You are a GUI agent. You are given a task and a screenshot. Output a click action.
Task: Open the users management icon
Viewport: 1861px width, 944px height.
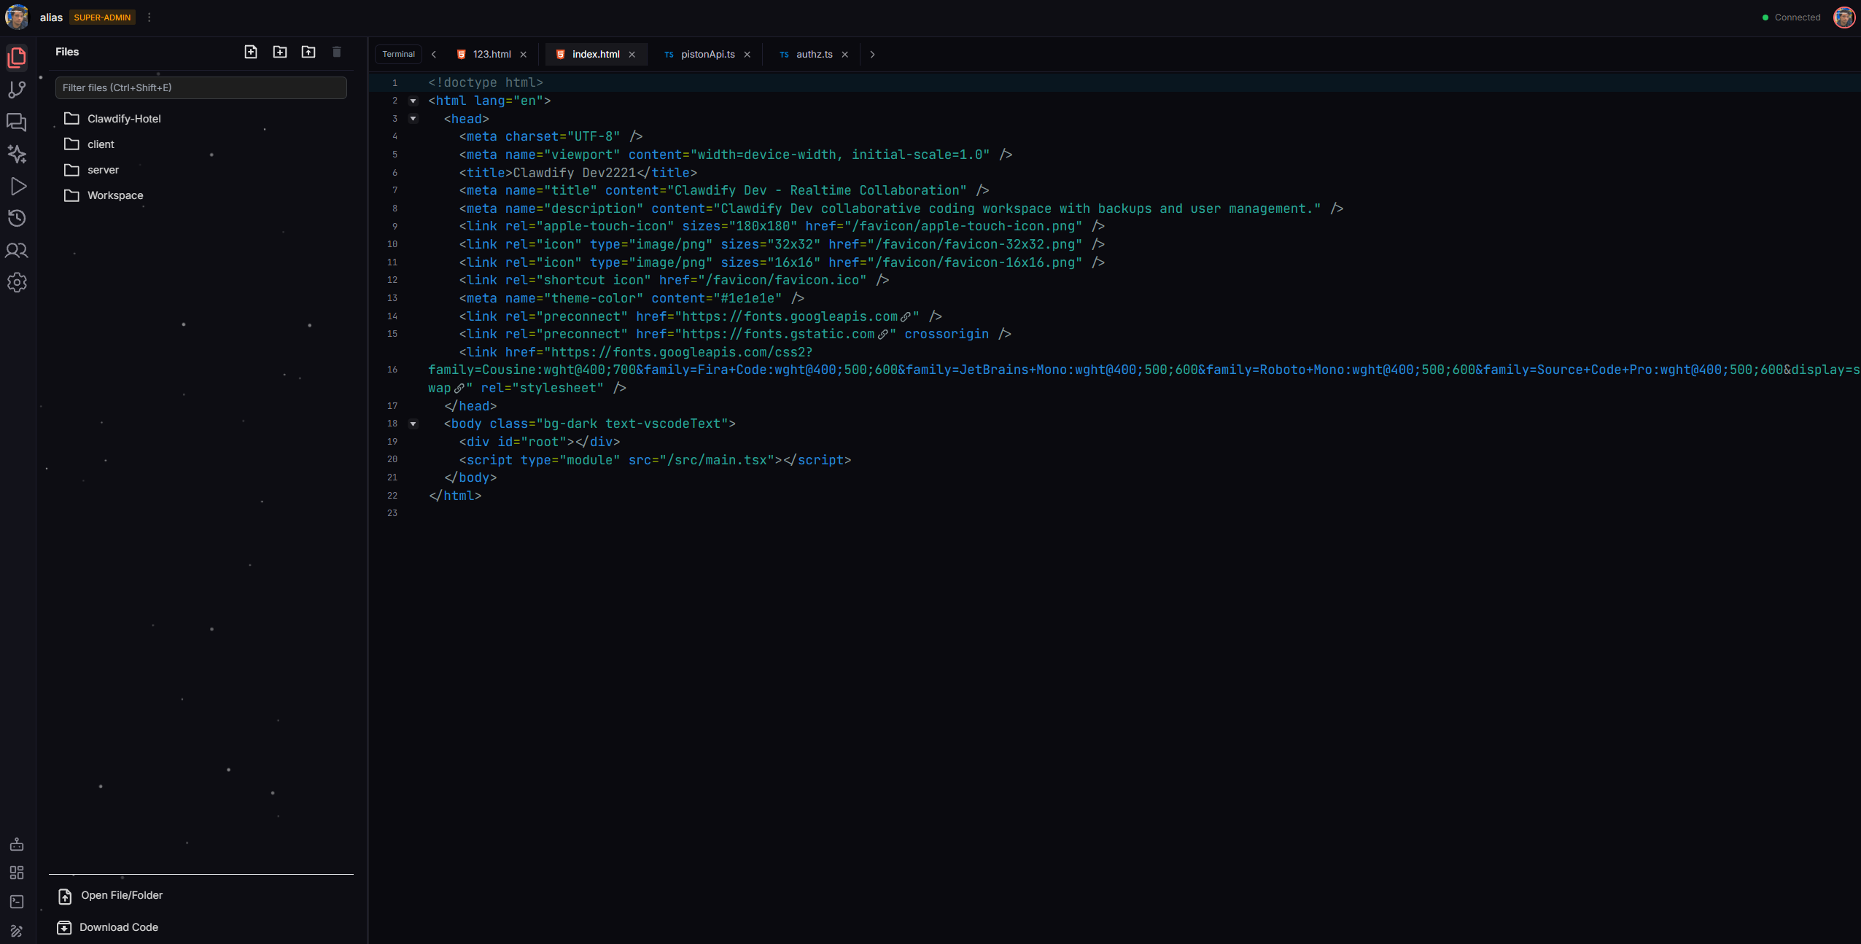(17, 251)
